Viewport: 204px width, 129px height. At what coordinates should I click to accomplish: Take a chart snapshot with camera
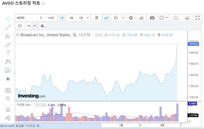(x=152, y=18)
